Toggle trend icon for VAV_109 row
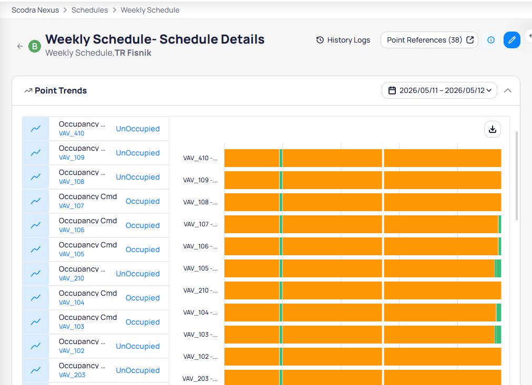Viewport: 532px width, 385px height. pos(36,153)
